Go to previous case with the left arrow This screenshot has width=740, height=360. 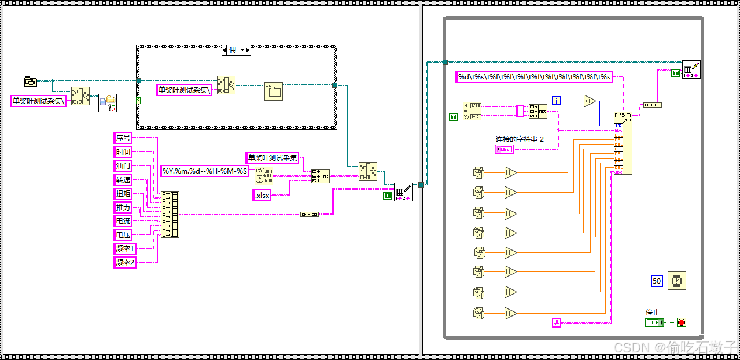click(x=224, y=50)
